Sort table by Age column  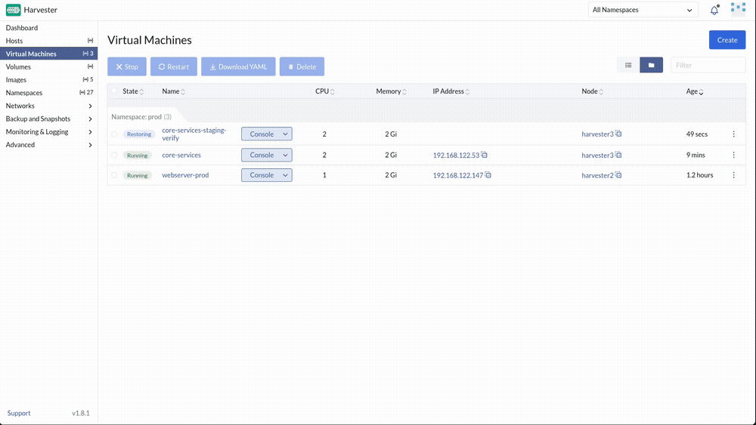[695, 91]
